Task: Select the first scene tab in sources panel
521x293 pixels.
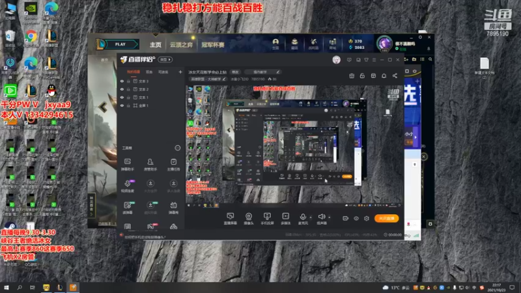Action: 134,72
